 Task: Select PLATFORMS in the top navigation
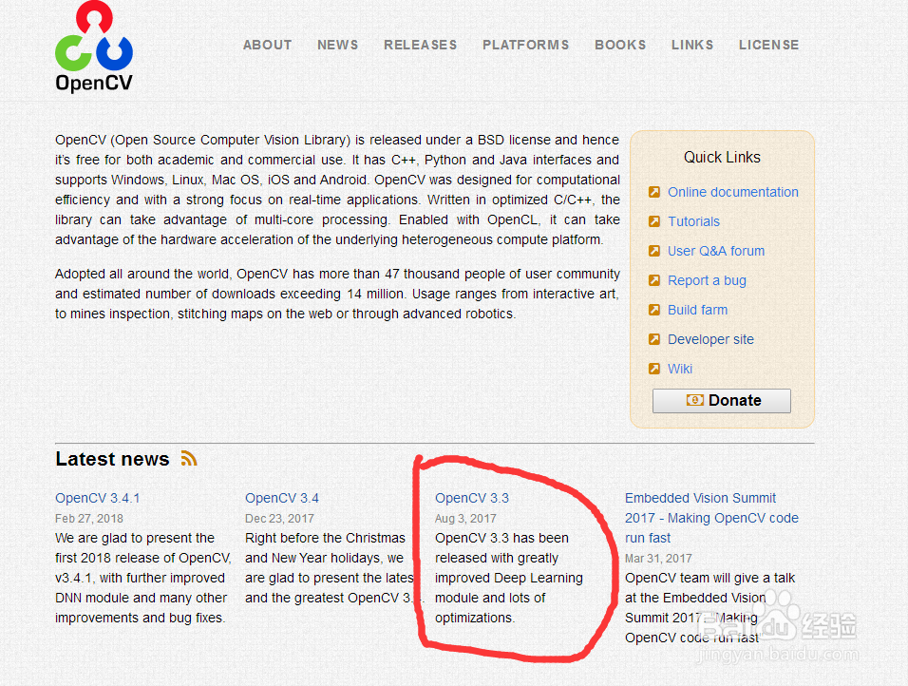526,45
